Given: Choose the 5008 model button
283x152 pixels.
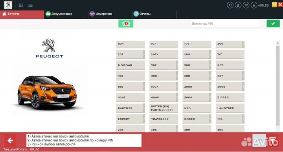Looking at the screenshot, I should point(197,98).
